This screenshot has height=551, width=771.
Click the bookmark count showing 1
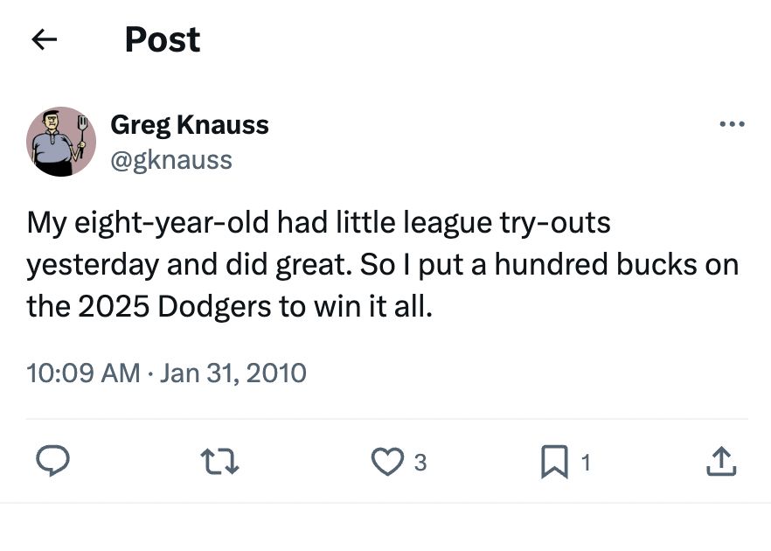(586, 462)
